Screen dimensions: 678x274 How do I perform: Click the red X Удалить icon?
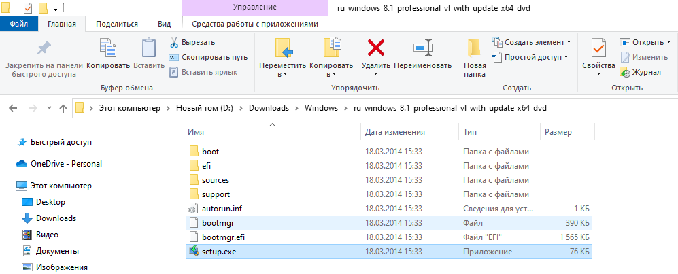(376, 48)
